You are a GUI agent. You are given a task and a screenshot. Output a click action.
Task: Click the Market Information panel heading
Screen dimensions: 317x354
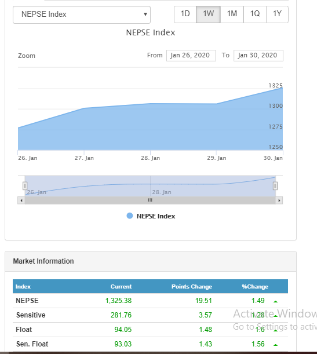tap(43, 261)
